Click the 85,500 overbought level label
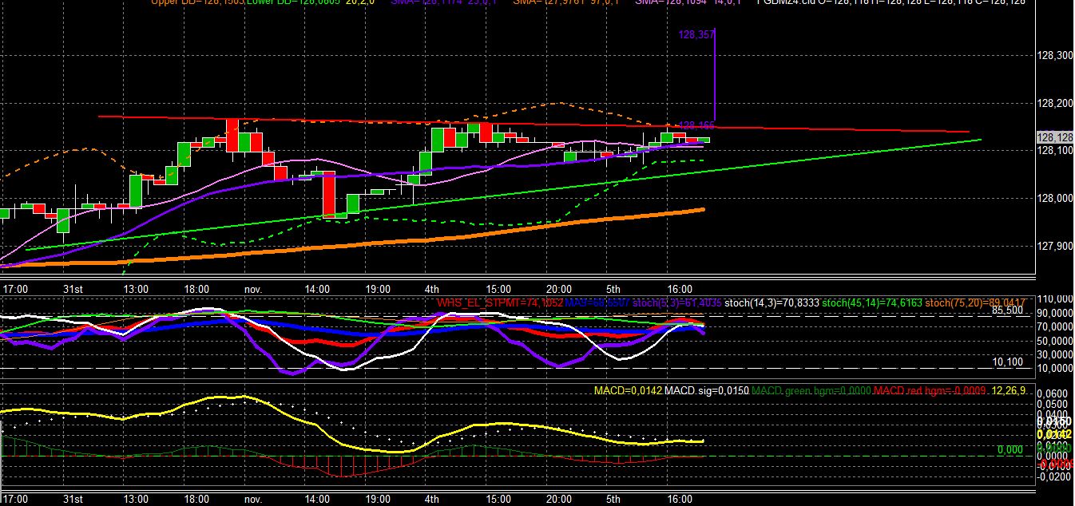Image resolution: width=1075 pixels, height=506 pixels. point(1008,310)
